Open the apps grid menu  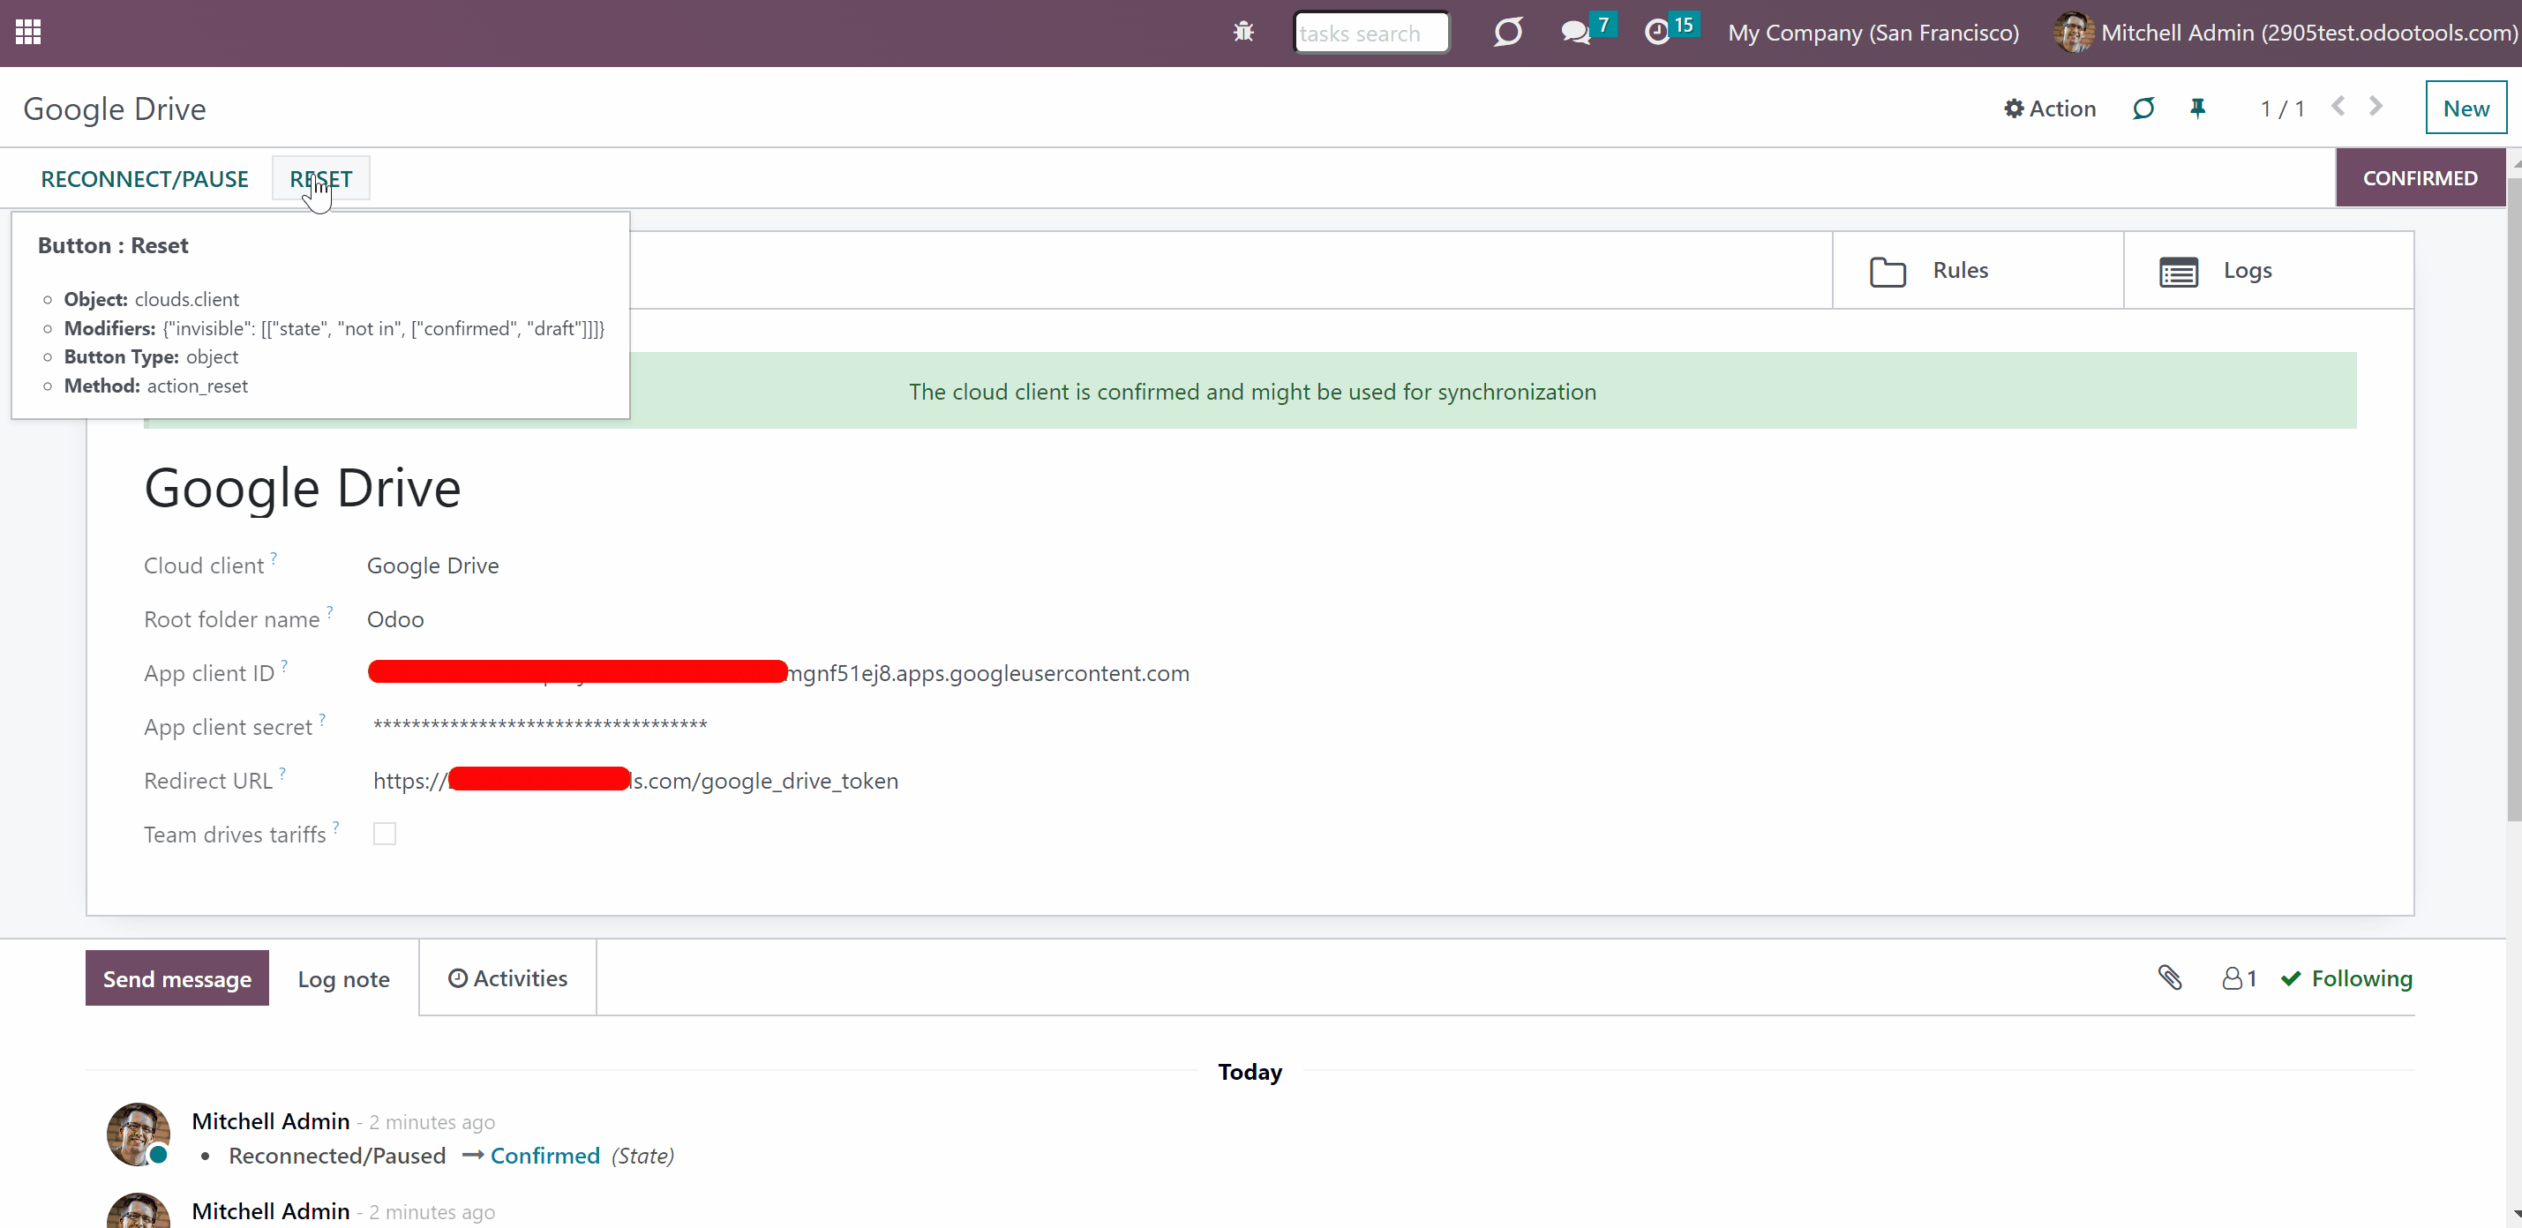coord(28,33)
